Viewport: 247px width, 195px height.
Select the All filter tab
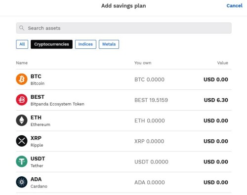pyautogui.click(x=22, y=44)
